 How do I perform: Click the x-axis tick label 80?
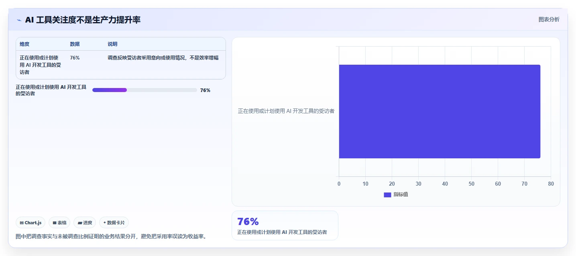(551, 184)
